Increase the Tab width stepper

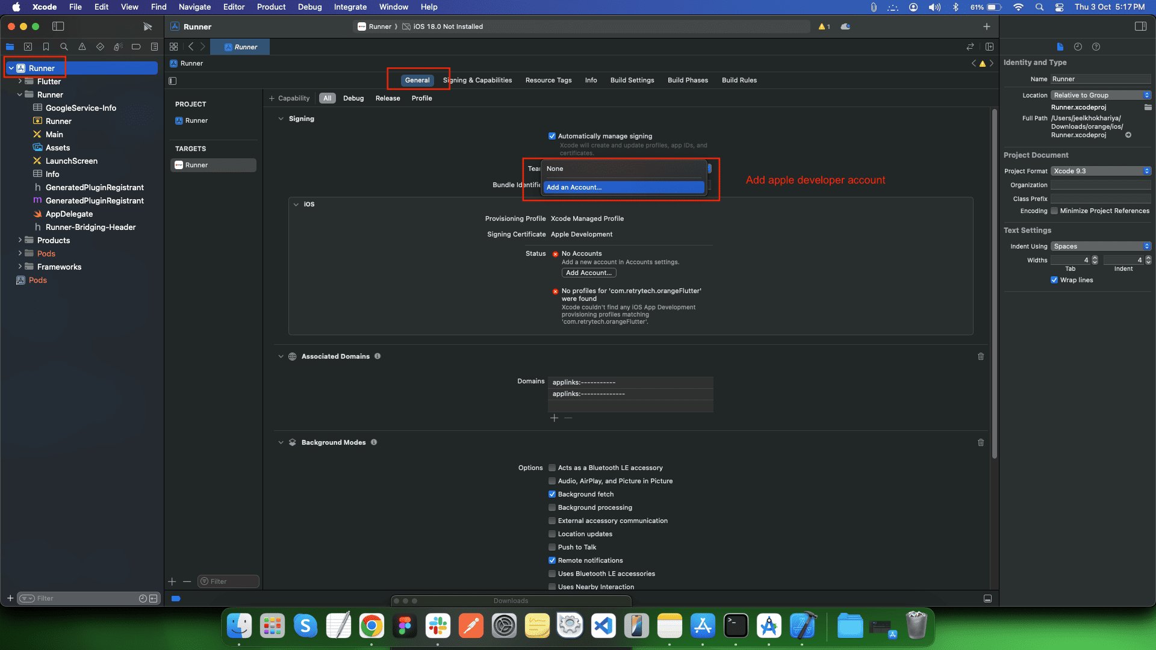point(1095,258)
